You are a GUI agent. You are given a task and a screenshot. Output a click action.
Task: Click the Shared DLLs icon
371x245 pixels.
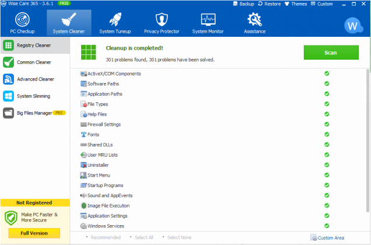point(83,144)
